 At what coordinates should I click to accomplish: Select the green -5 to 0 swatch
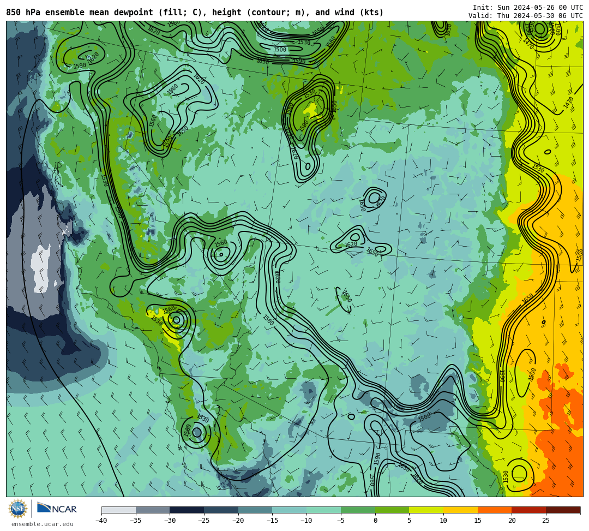coord(358,510)
